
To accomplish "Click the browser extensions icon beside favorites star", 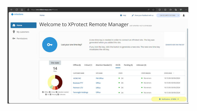I will (x=160, y=10).
